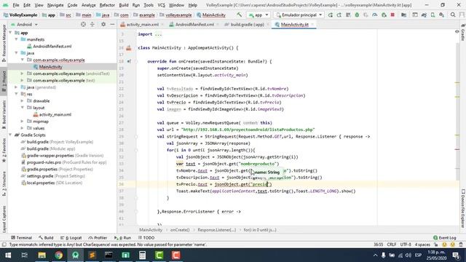466x262 pixels.
Task: Open the Analyze menu
Action: [88, 5]
